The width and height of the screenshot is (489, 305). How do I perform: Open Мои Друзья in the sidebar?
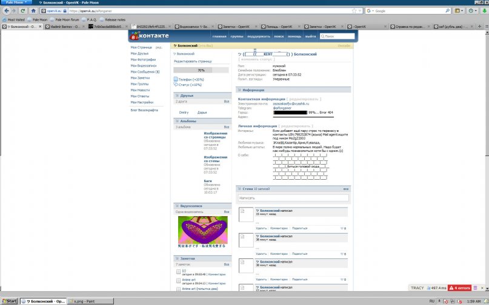(139, 54)
